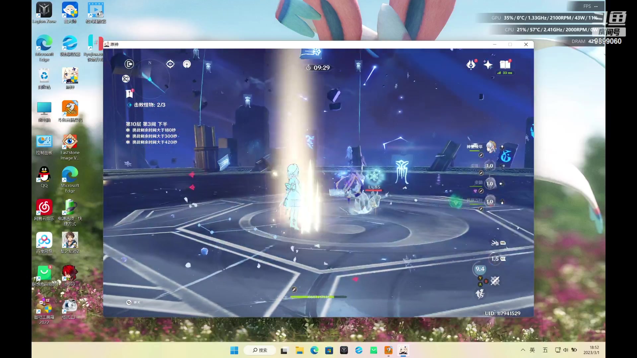Switch to 斗鱼 app in taskbar

389,350
